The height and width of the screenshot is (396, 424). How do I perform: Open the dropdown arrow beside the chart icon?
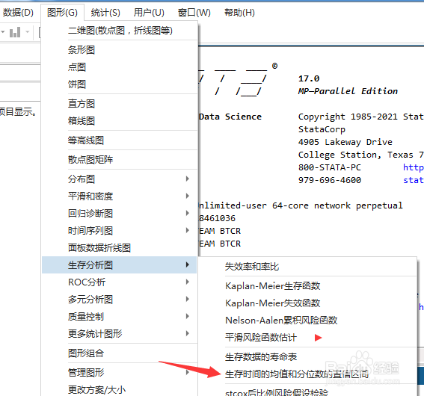tap(27, 32)
